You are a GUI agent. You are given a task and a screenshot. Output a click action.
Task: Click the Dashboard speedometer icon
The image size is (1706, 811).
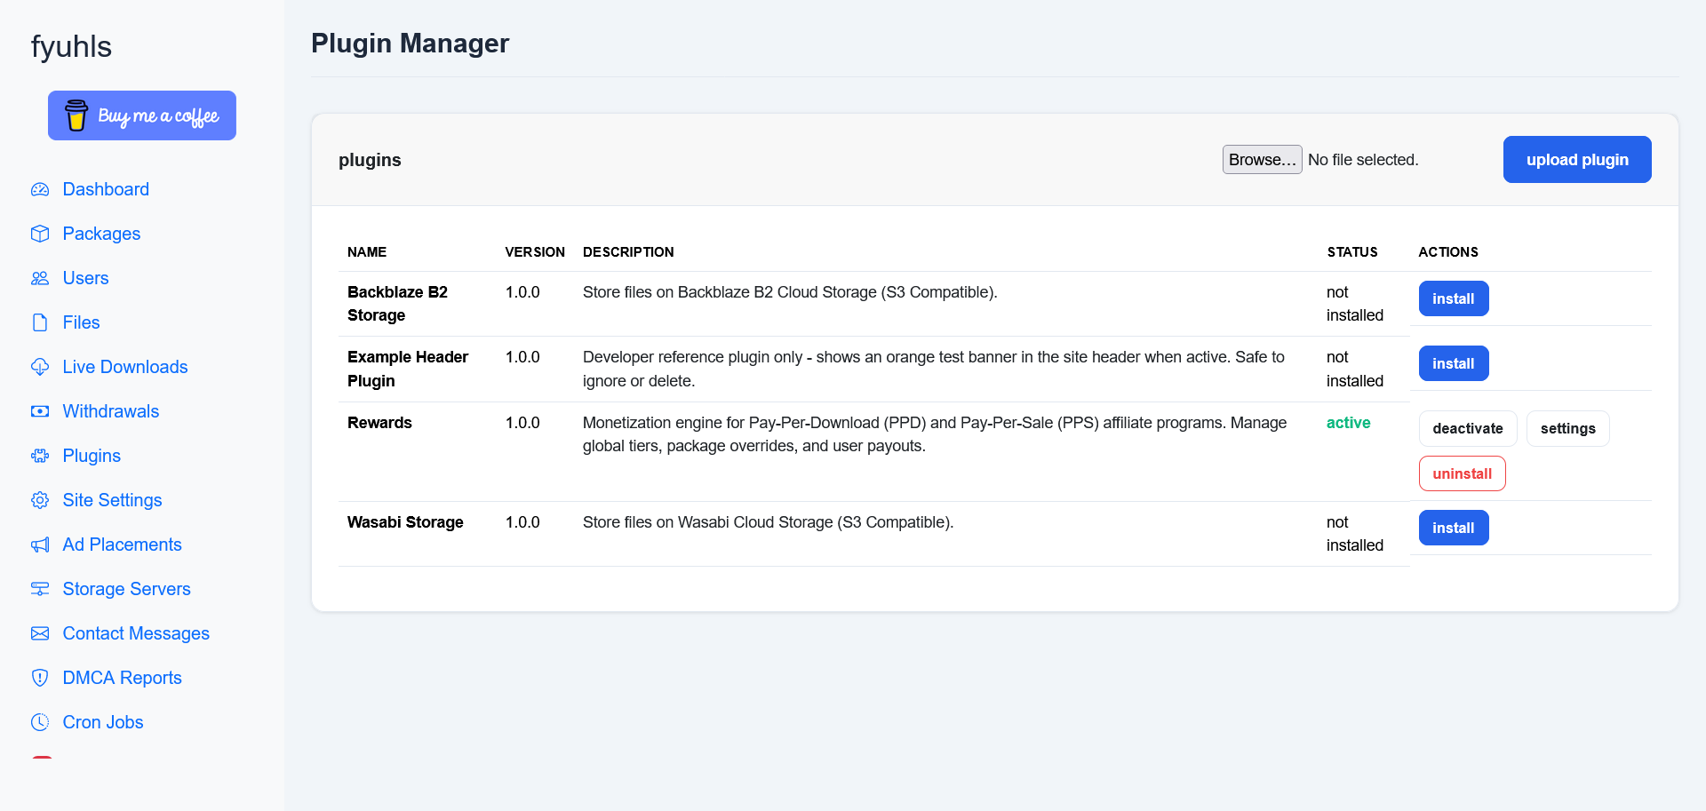pos(40,189)
